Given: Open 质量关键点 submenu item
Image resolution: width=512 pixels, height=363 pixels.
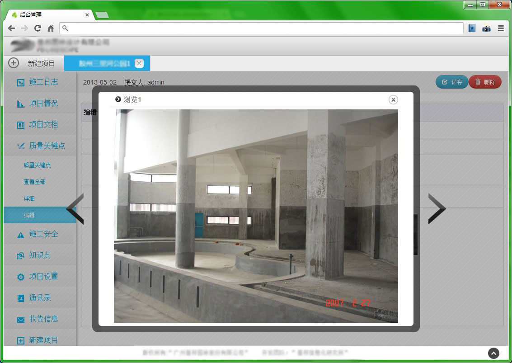Looking at the screenshot, I should [x=37, y=165].
